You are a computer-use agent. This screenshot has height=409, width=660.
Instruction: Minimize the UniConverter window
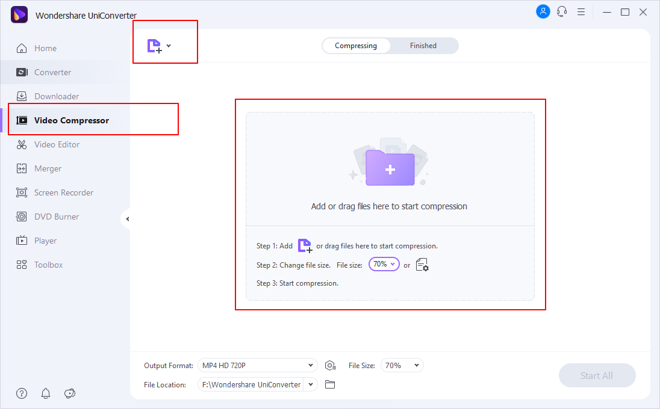(607, 12)
